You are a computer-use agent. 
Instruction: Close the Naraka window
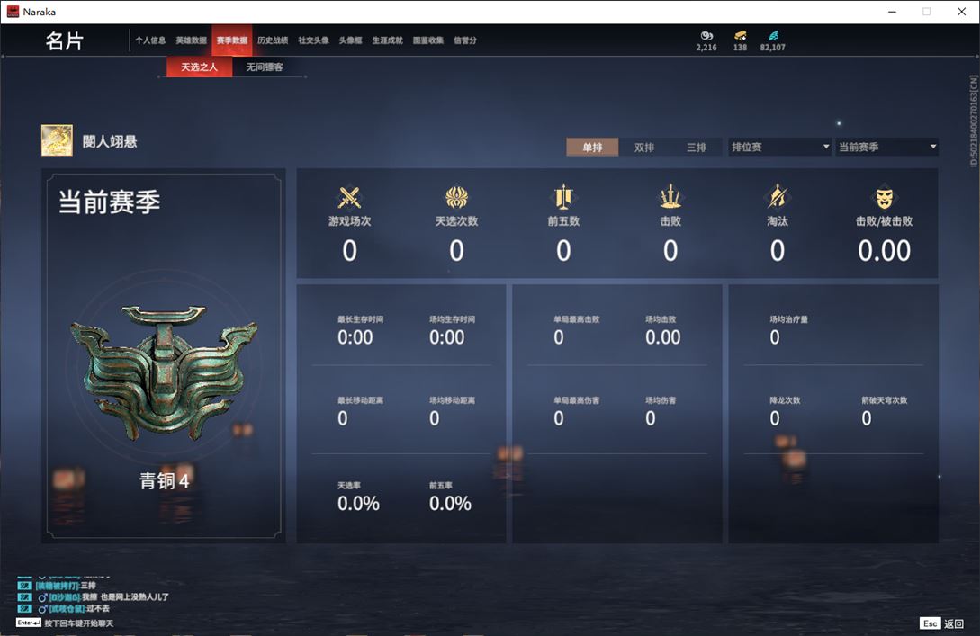pyautogui.click(x=961, y=12)
